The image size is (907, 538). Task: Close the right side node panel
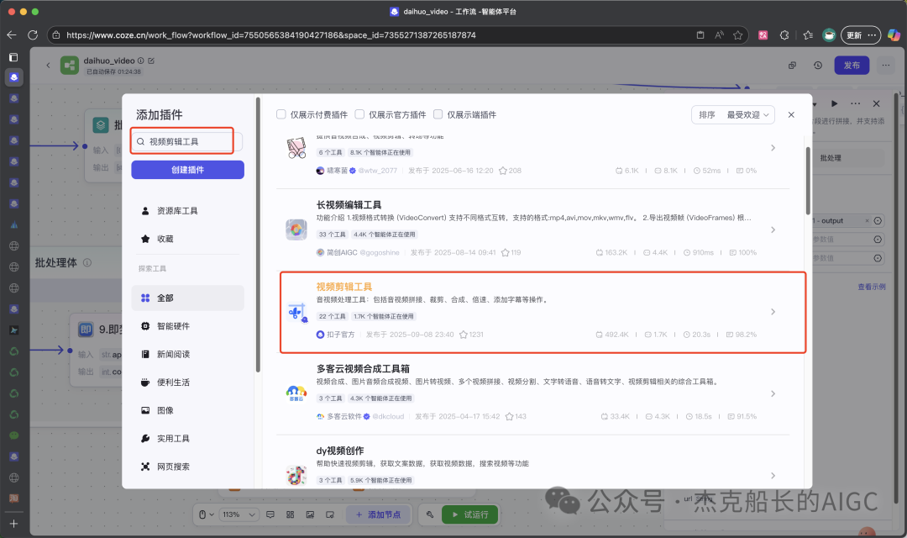click(876, 103)
